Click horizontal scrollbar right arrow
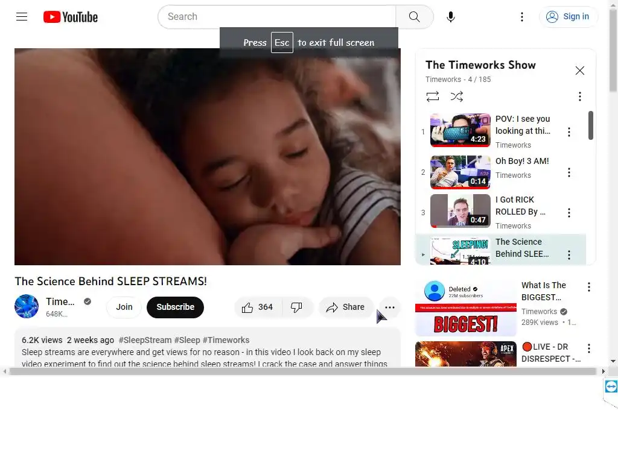This screenshot has height=463, width=618. (603, 371)
